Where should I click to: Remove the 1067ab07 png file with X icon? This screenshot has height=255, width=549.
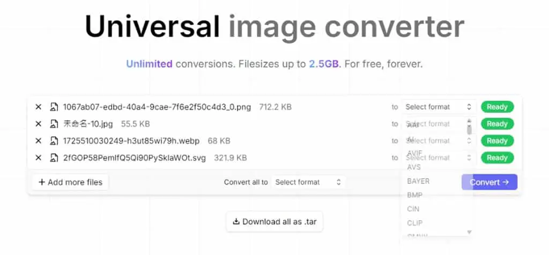pos(38,107)
